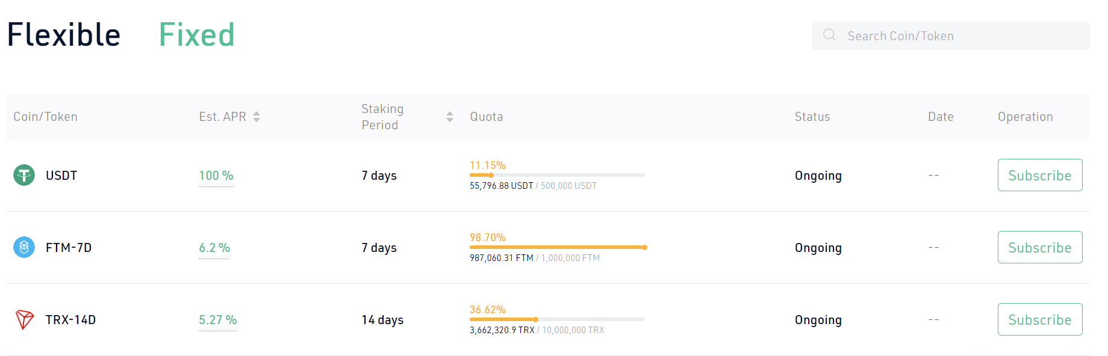The image size is (1108, 356).
Task: Click the Search Coin/Token input field
Action: click(951, 35)
